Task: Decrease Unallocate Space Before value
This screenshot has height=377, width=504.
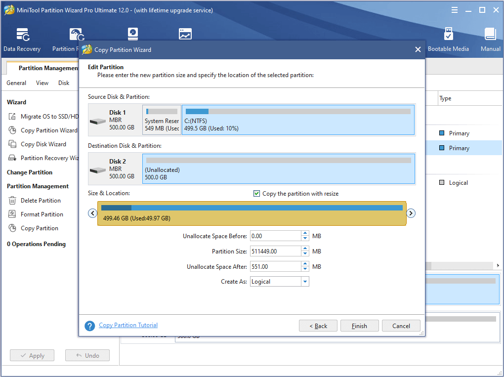Action: [305, 239]
